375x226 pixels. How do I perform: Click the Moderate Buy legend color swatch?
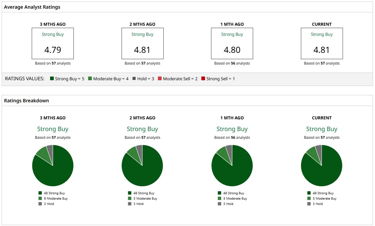(90, 79)
